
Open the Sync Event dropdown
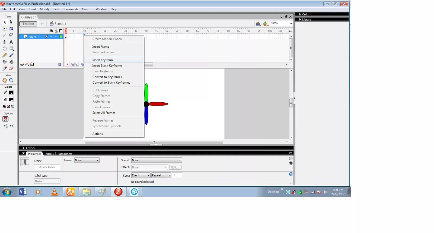coord(141,175)
